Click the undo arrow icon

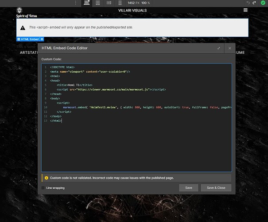coord(249,3)
